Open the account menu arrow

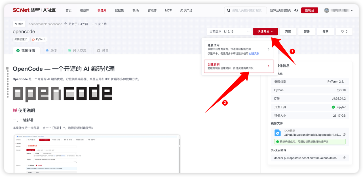352,10
